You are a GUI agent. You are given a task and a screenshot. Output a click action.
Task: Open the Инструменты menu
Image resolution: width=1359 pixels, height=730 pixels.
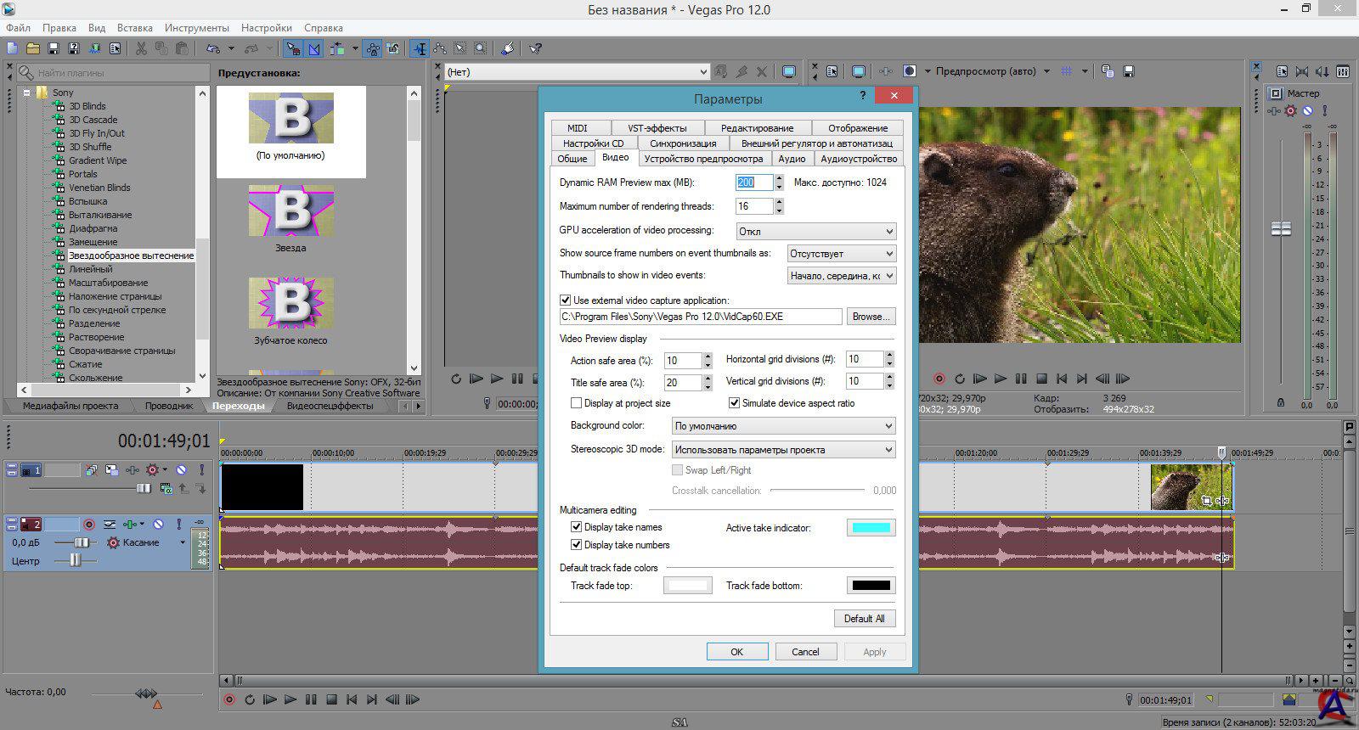(x=196, y=28)
